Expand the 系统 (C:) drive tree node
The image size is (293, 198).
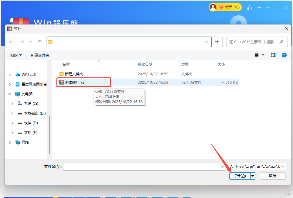click(x=12, y=104)
